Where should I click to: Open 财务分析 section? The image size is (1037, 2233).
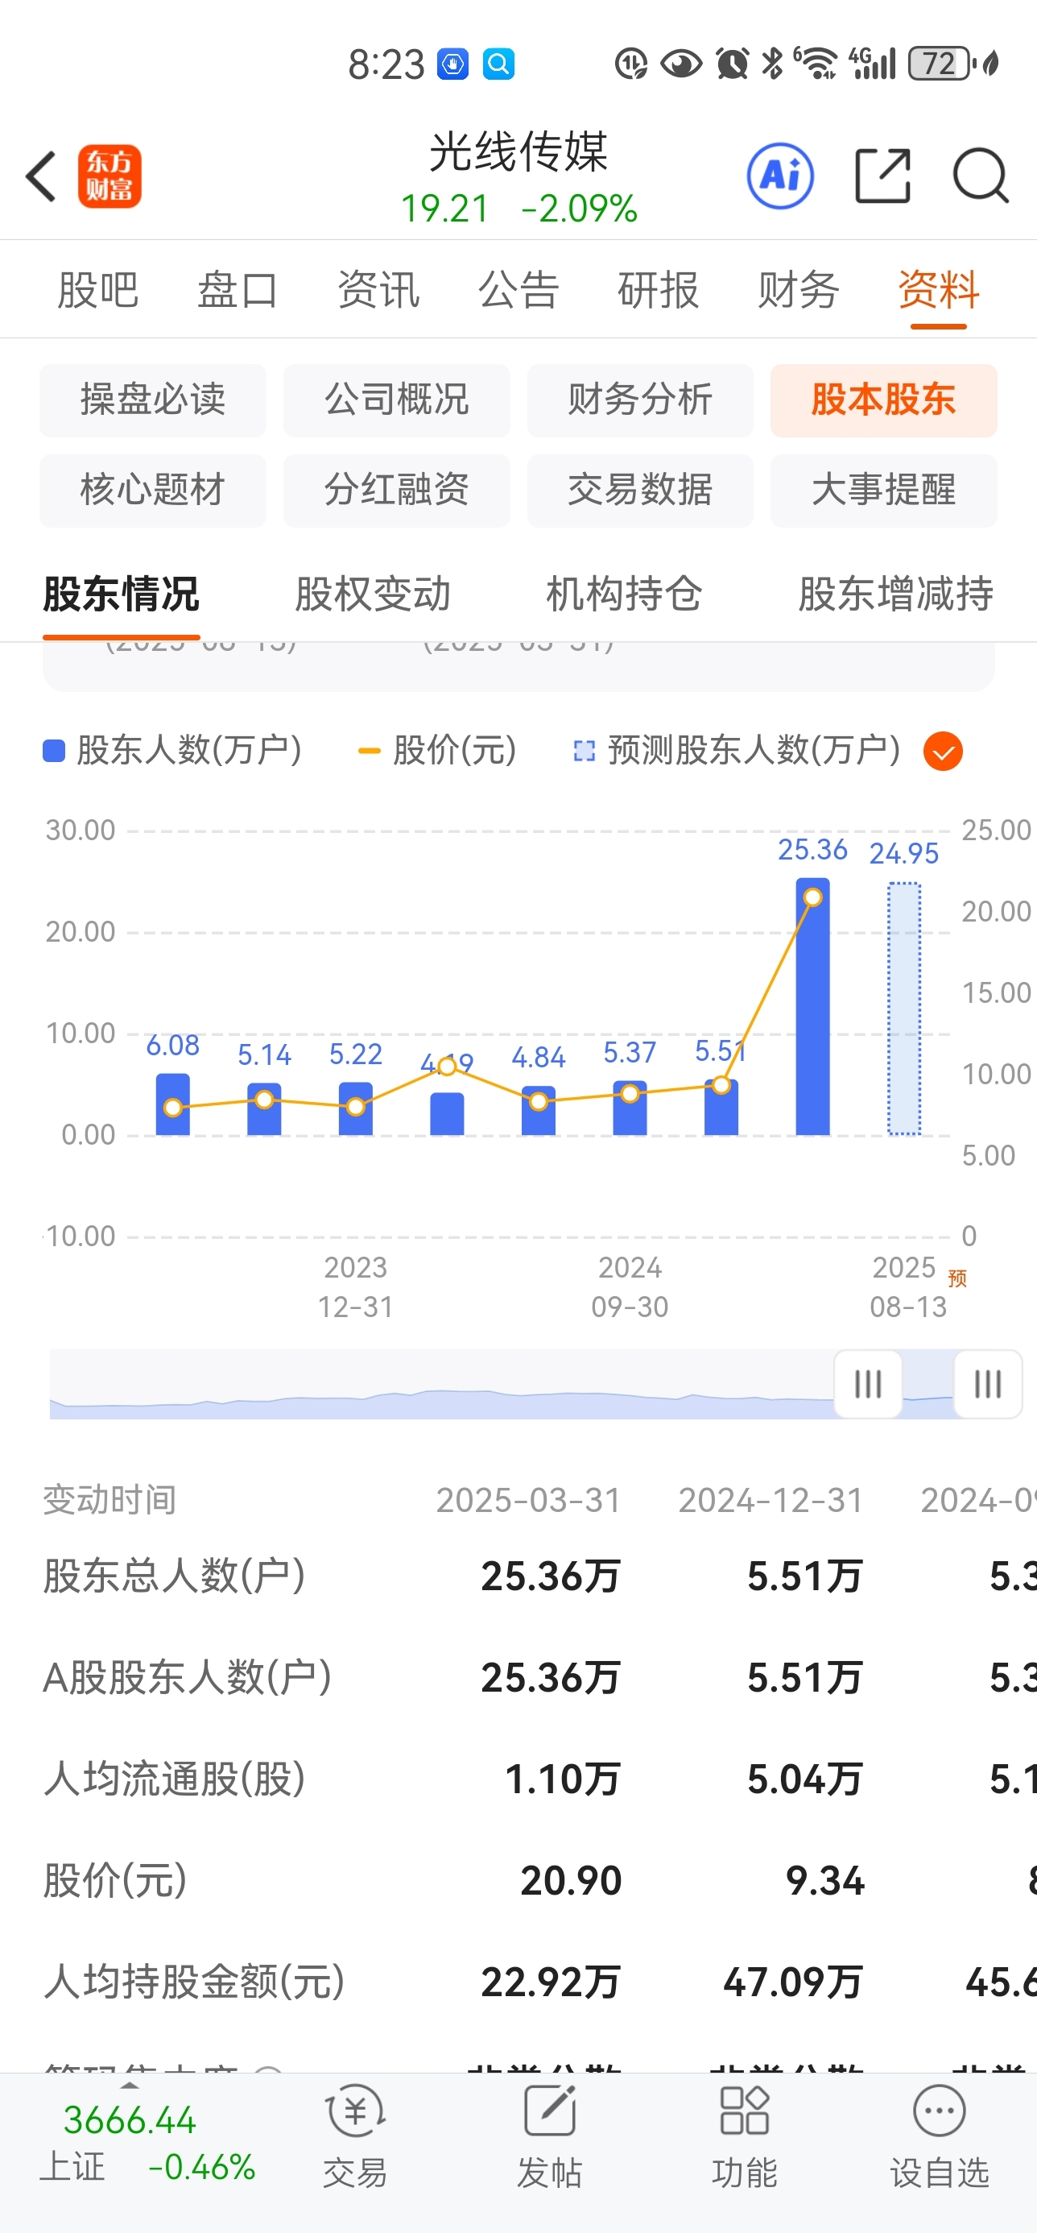pyautogui.click(x=640, y=400)
